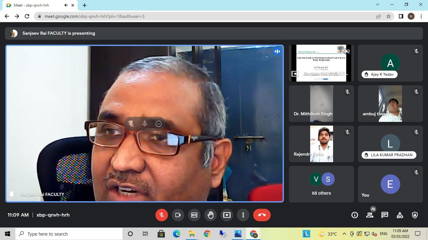Open the 68 others participant tile
This screenshot has height=240, width=428.
(x=321, y=184)
